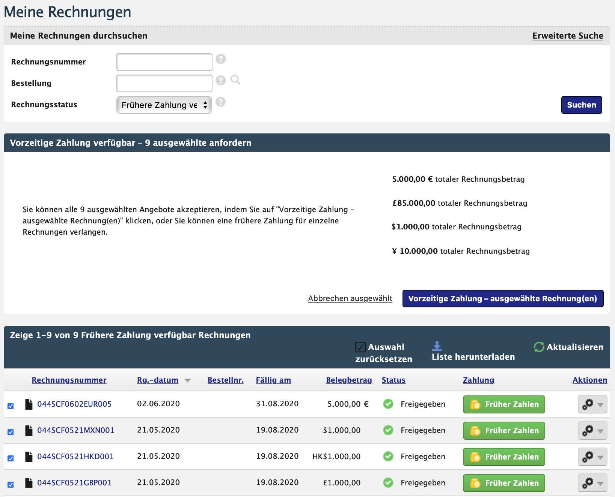Open invoice link 044SCF0521GBP001

click(74, 483)
